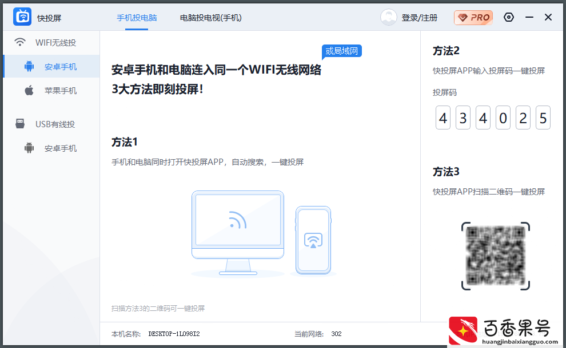
Task: Select the WIFI无线投 section label
Action: 55,43
